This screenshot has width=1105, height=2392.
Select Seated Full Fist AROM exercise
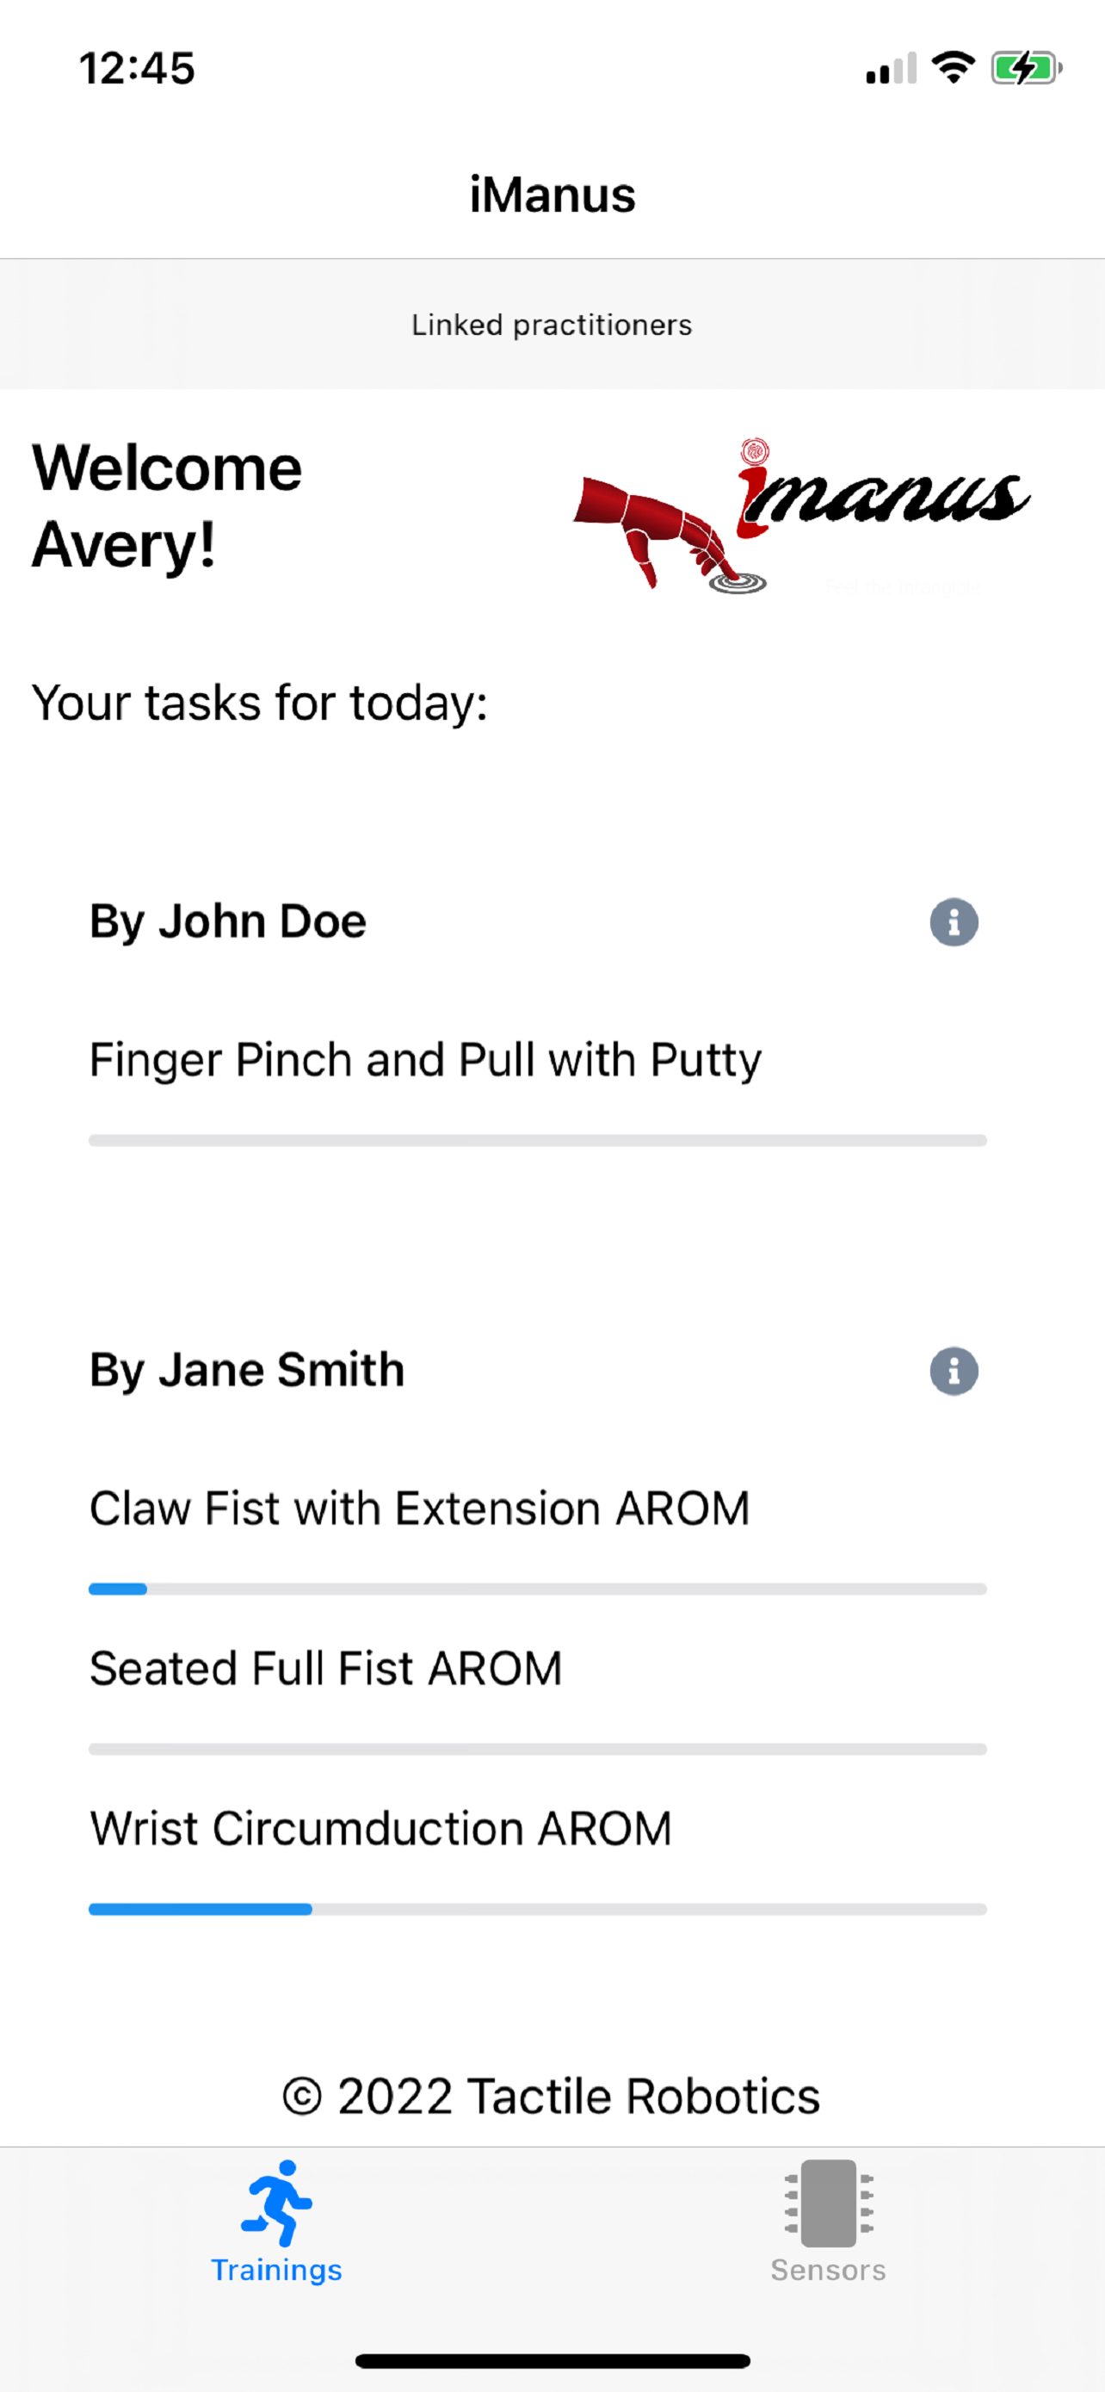pyautogui.click(x=325, y=1668)
